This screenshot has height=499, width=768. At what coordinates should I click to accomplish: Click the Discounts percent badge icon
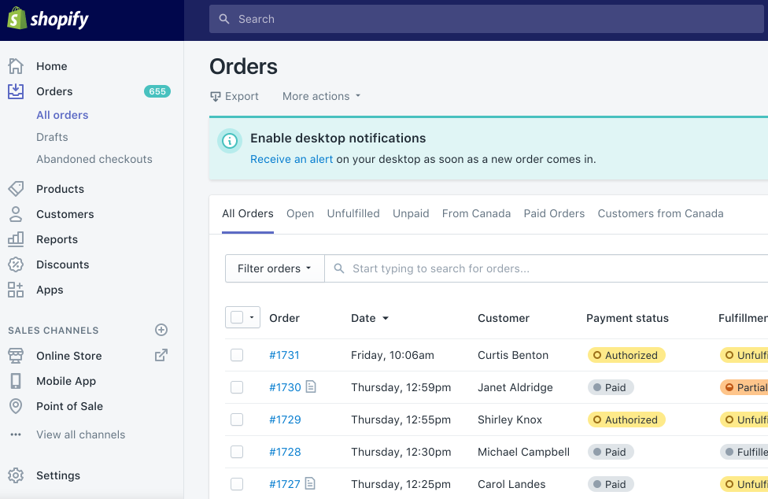[16, 264]
